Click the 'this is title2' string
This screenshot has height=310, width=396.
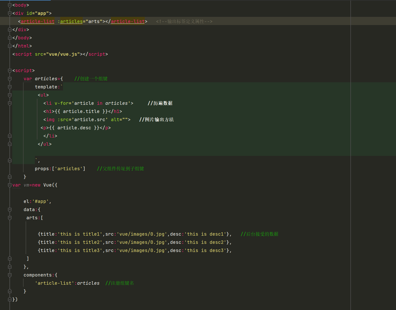click(x=80, y=242)
